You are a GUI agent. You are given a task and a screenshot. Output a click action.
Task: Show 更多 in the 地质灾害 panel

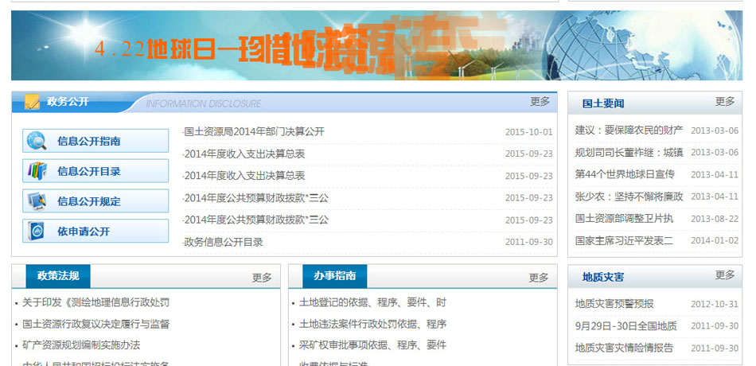click(724, 275)
